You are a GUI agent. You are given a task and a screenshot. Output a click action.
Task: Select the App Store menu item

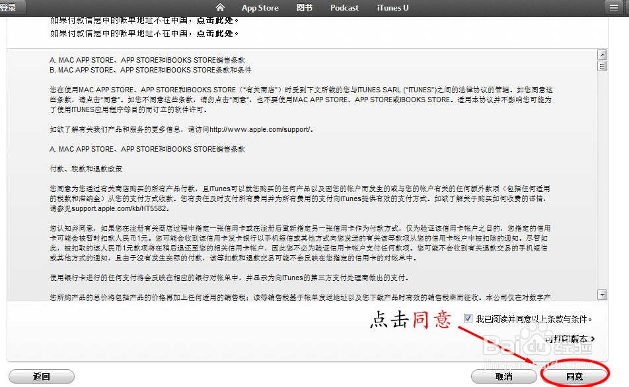260,7
